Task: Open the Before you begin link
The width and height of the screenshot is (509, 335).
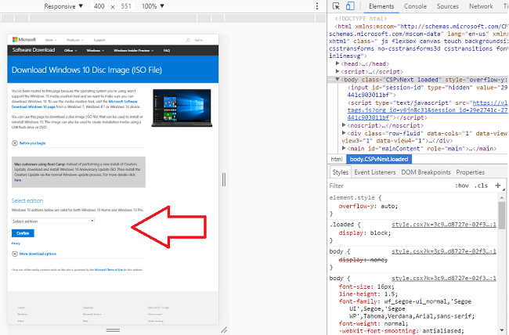Action: coord(32,143)
